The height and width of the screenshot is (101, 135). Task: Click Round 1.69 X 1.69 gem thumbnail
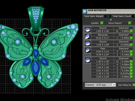87,43
